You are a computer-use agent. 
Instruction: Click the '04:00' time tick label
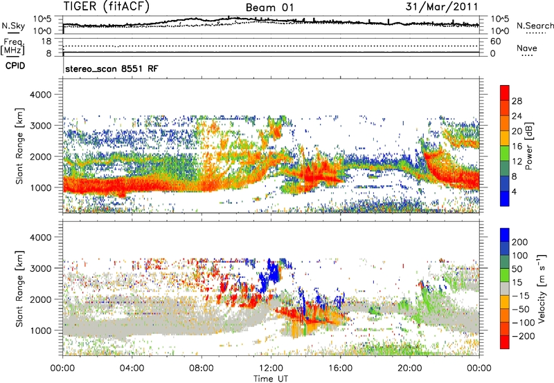(x=132, y=368)
